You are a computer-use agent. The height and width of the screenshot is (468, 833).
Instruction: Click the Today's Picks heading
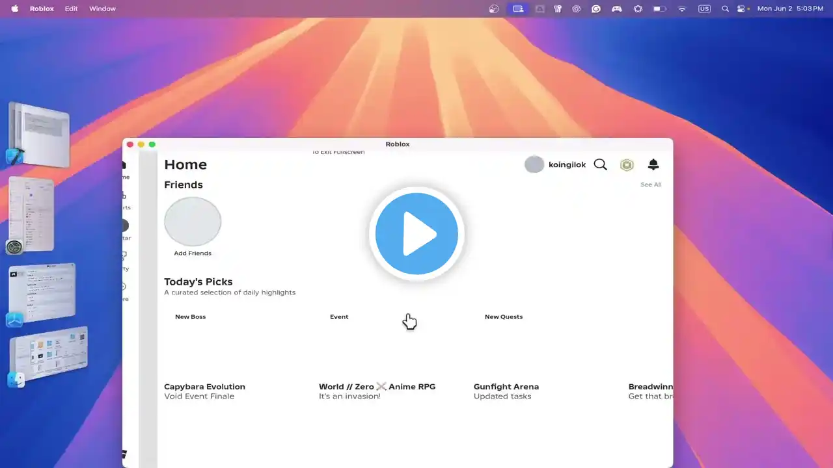pos(198,281)
